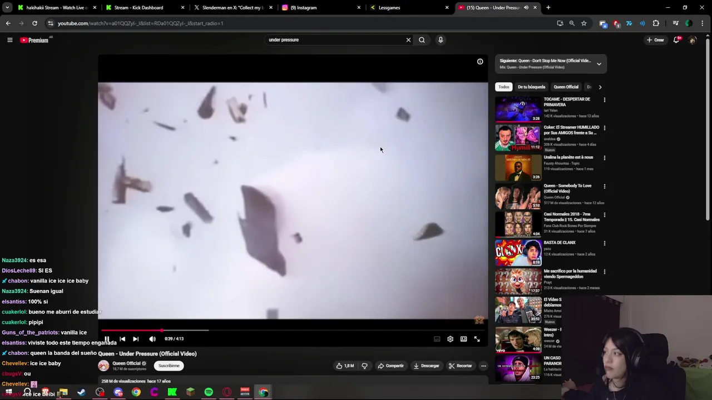
Task: Skip to the previous video in the player
Action: pyautogui.click(x=122, y=339)
